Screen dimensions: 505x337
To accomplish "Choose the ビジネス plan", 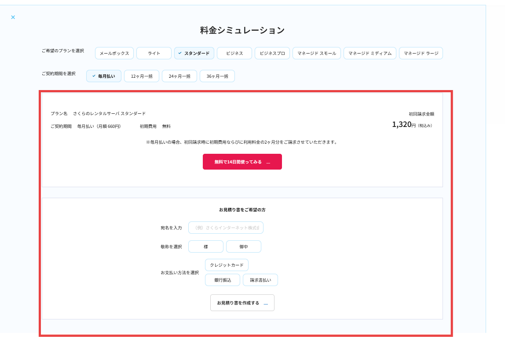I will (x=234, y=53).
